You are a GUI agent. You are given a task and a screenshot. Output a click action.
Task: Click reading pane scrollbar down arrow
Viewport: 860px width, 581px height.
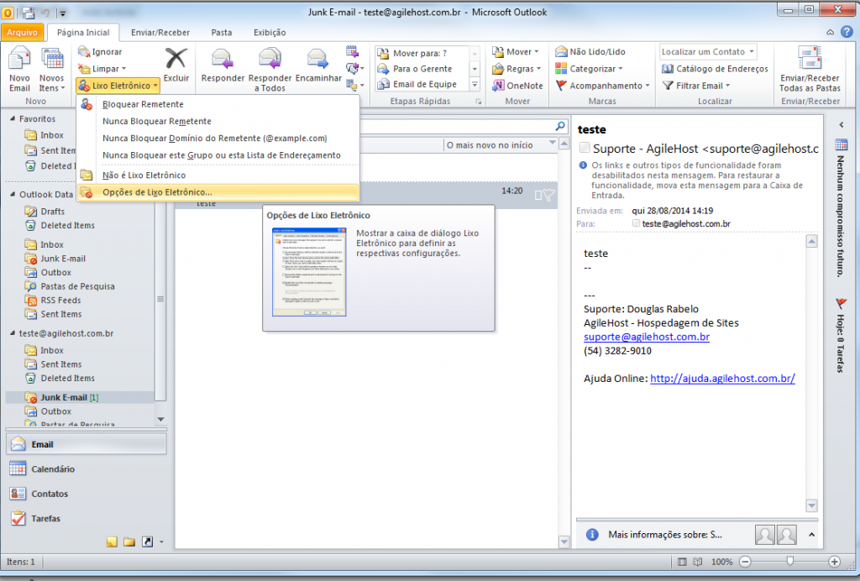point(812,505)
